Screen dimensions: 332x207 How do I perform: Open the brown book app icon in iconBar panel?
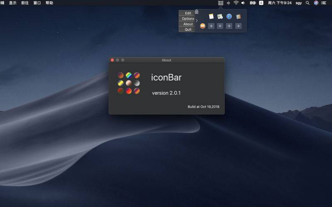point(238,17)
